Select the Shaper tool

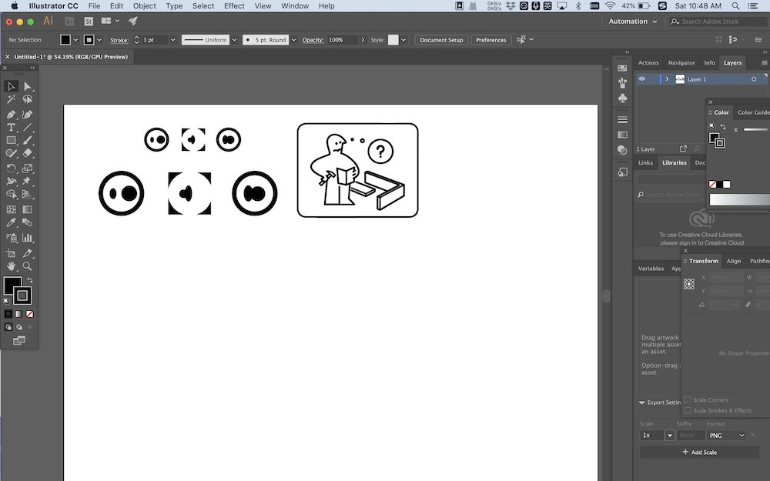[11, 153]
